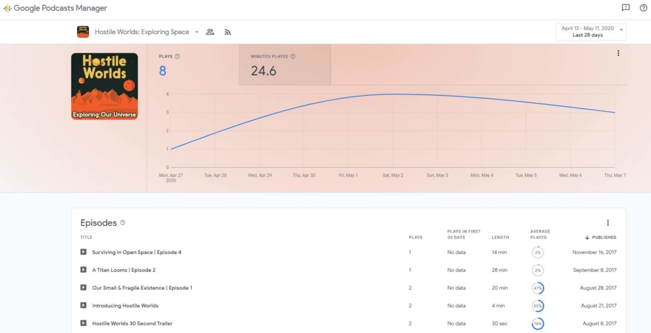Click the 55% average played progress circle
Screen dimensions: 651x333
pyautogui.click(x=538, y=306)
